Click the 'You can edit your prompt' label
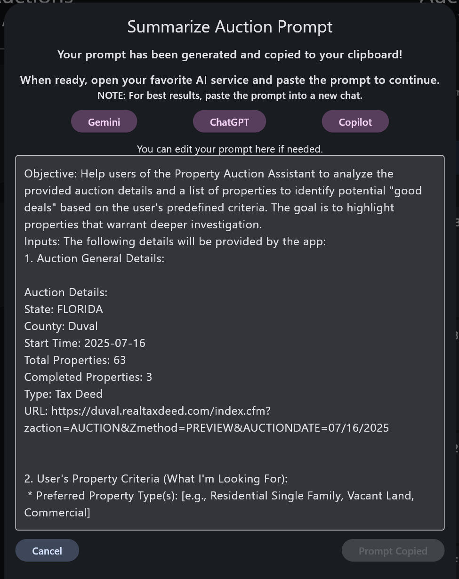Viewport: 459px width, 579px height. [x=230, y=149]
